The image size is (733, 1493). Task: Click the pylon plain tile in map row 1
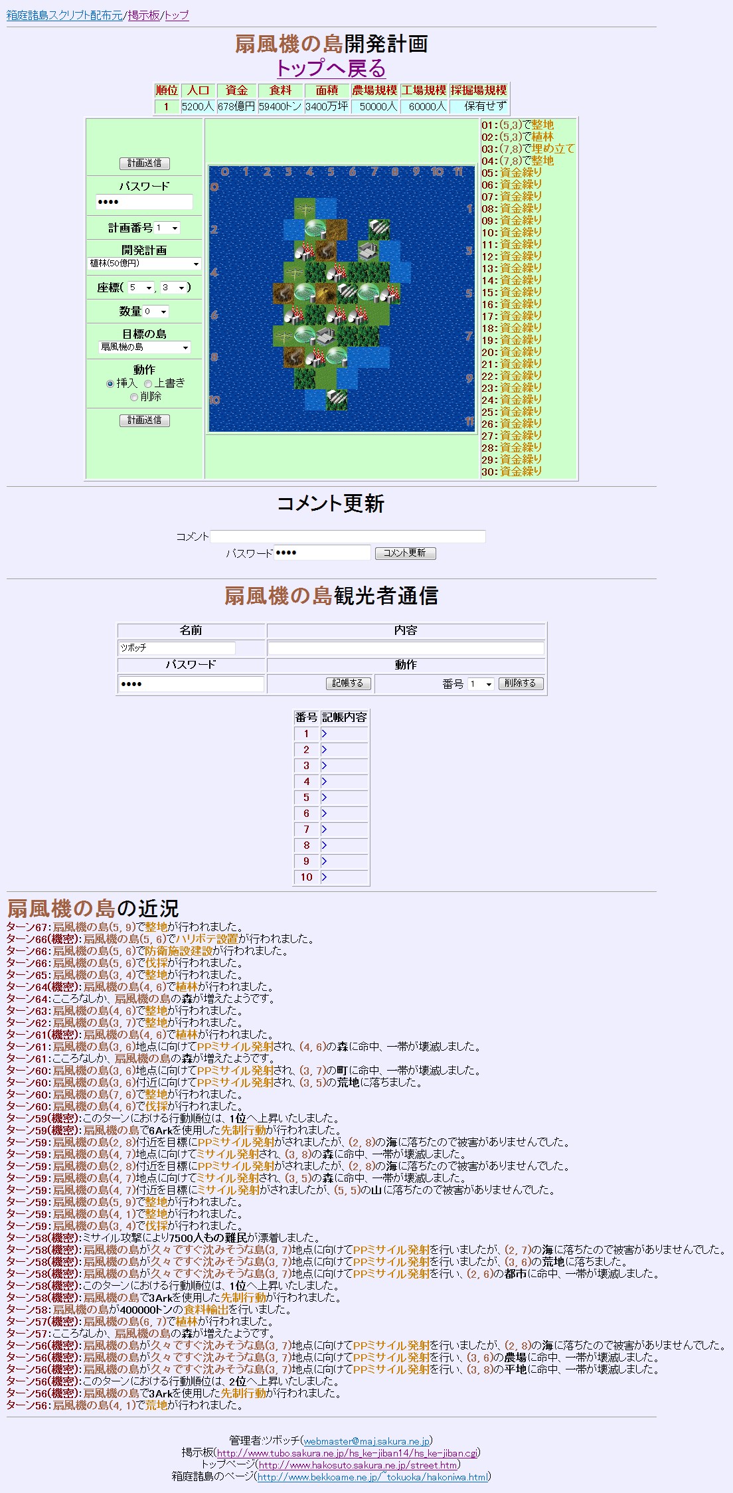click(x=305, y=209)
